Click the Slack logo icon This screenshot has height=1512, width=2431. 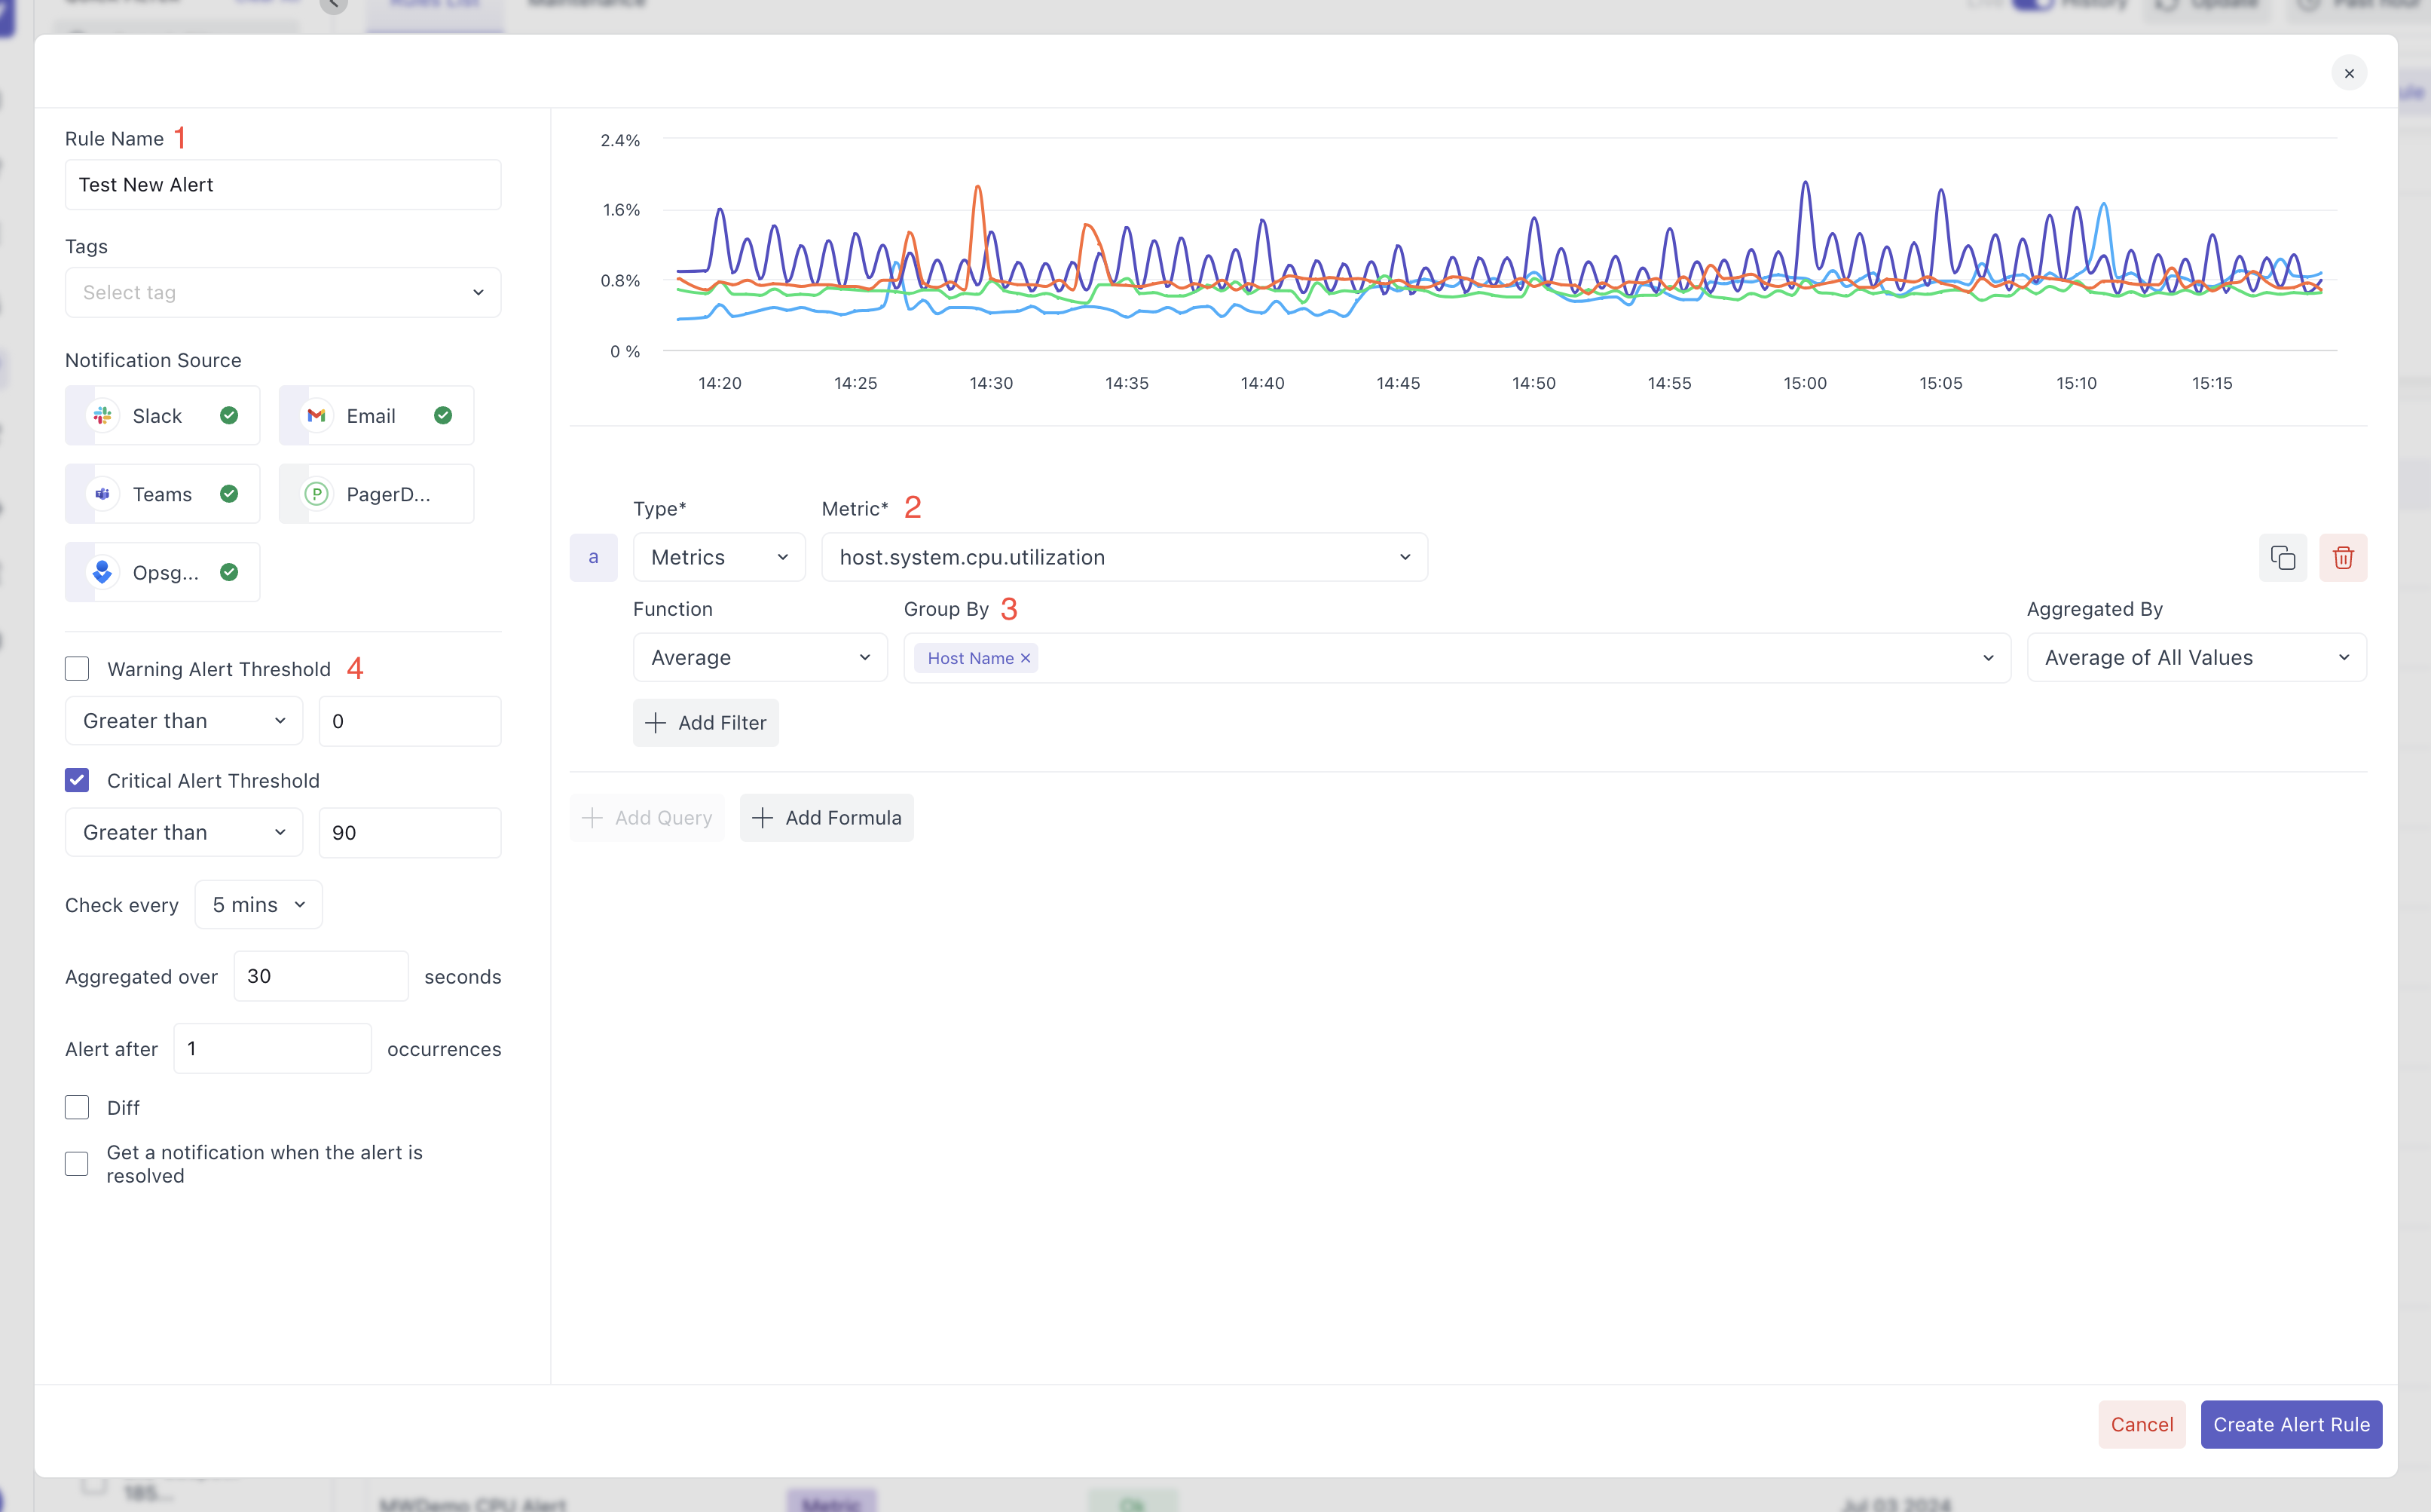point(102,416)
